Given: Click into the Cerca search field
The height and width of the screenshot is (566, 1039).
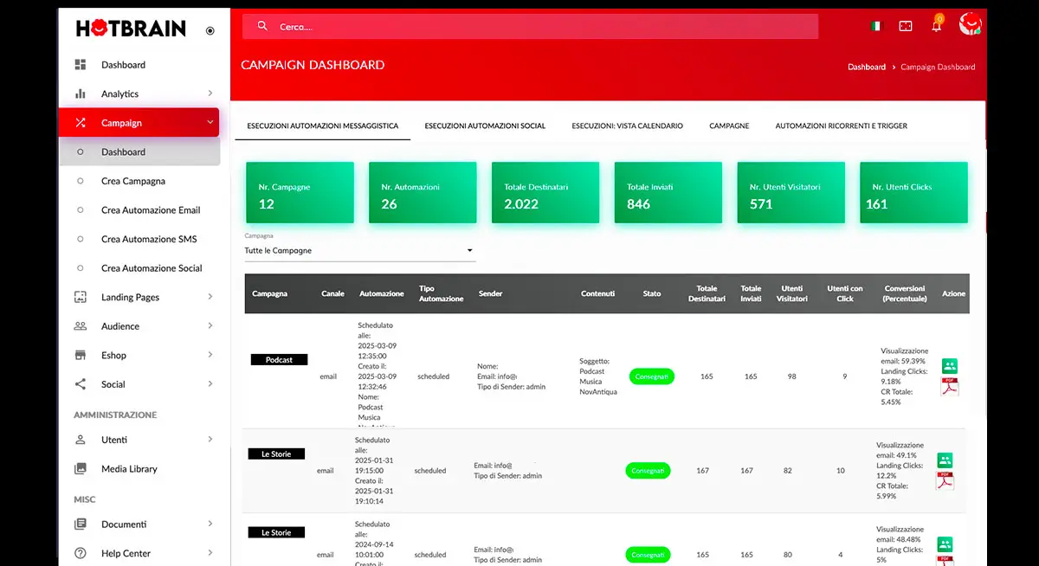Looking at the screenshot, I should tap(537, 27).
